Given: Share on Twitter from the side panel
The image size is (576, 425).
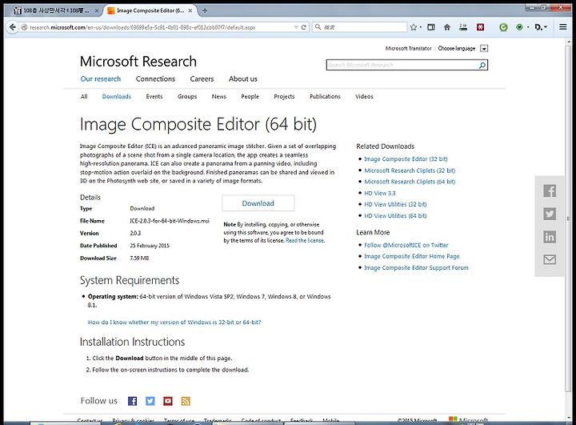Looking at the screenshot, I should pos(550,214).
